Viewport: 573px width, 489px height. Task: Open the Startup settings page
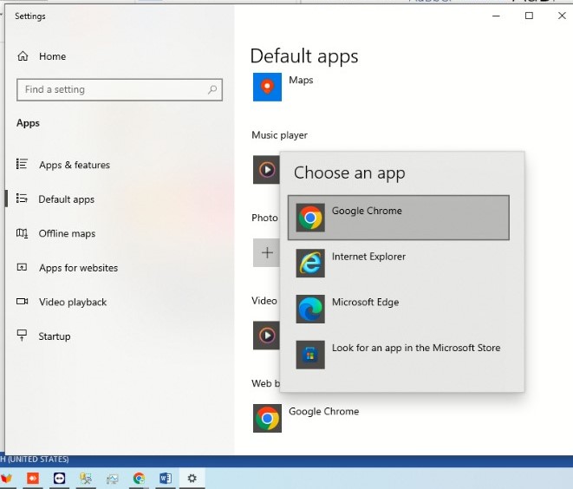click(54, 336)
